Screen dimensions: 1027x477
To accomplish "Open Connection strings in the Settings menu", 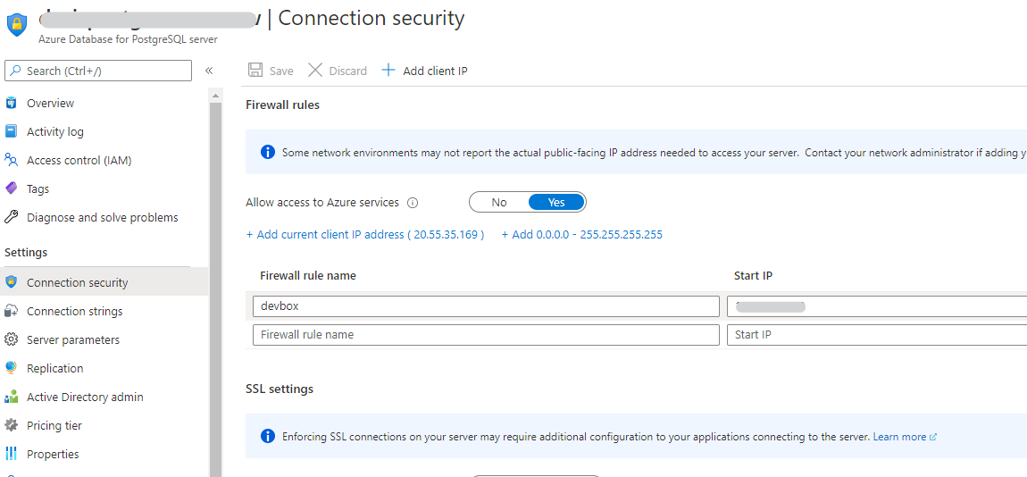I will coord(75,311).
